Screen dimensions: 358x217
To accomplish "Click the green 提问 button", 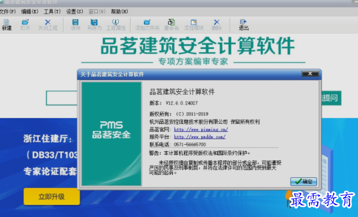I will point(331,98).
